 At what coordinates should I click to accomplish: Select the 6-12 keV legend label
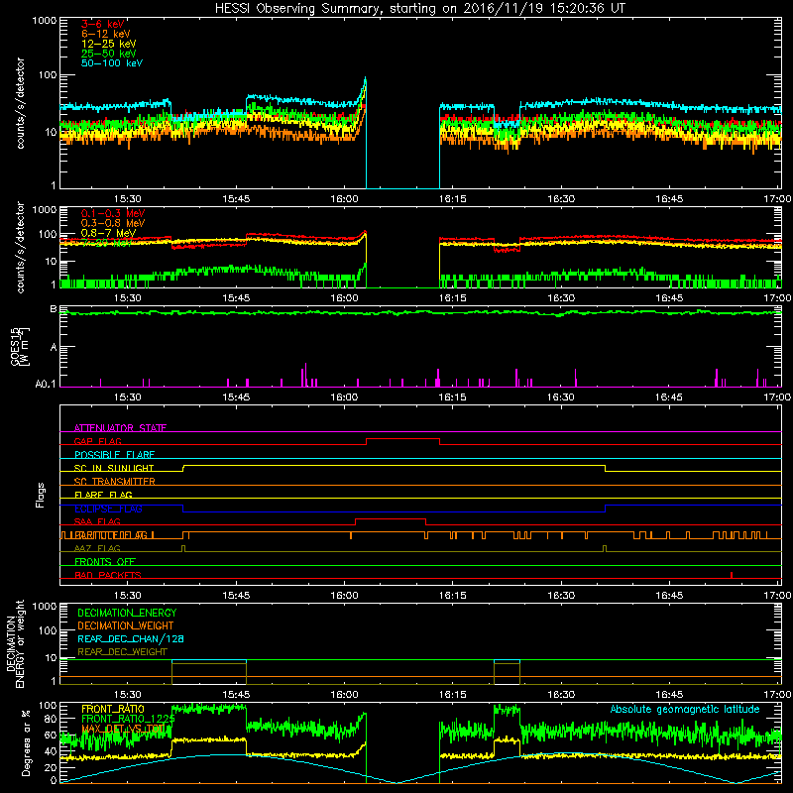coord(105,34)
